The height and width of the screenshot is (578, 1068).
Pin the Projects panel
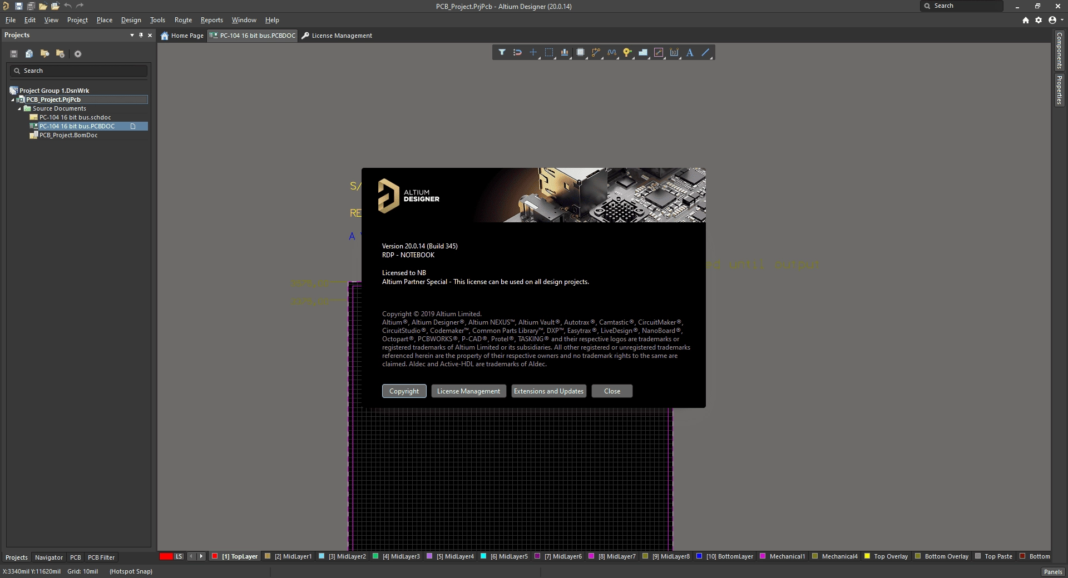tap(141, 35)
